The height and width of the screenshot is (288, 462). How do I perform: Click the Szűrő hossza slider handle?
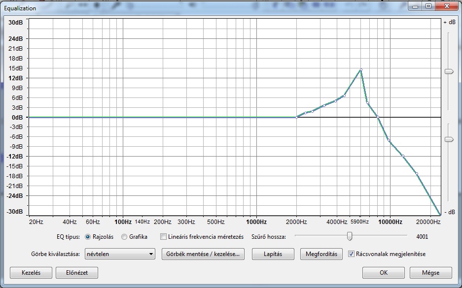350,236
